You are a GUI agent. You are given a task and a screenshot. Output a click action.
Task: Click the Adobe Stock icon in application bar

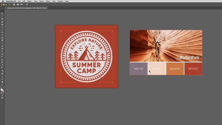click(18, 5)
